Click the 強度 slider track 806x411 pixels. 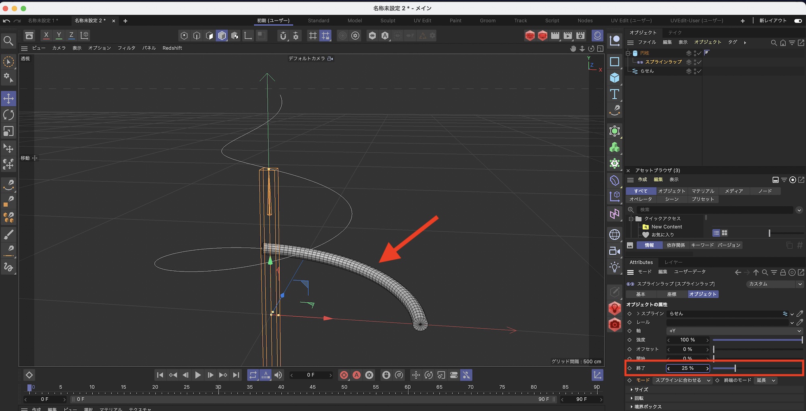click(x=757, y=340)
